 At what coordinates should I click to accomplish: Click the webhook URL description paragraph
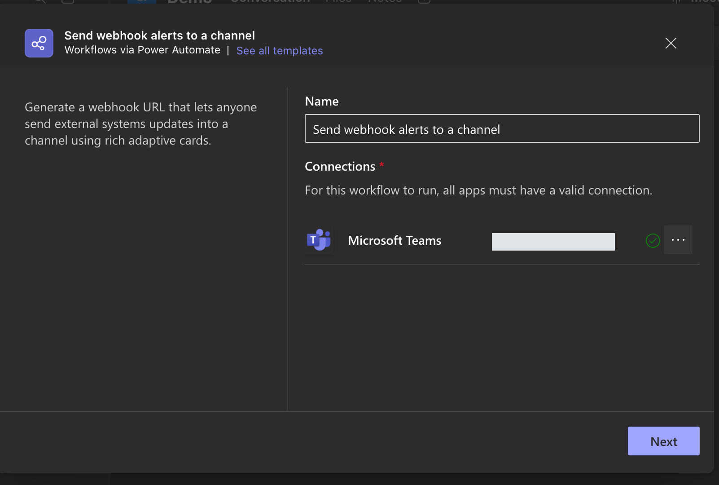[x=140, y=124]
